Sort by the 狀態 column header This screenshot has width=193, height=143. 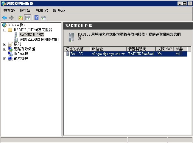click(x=180, y=49)
